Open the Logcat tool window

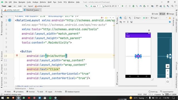tap(49, 92)
